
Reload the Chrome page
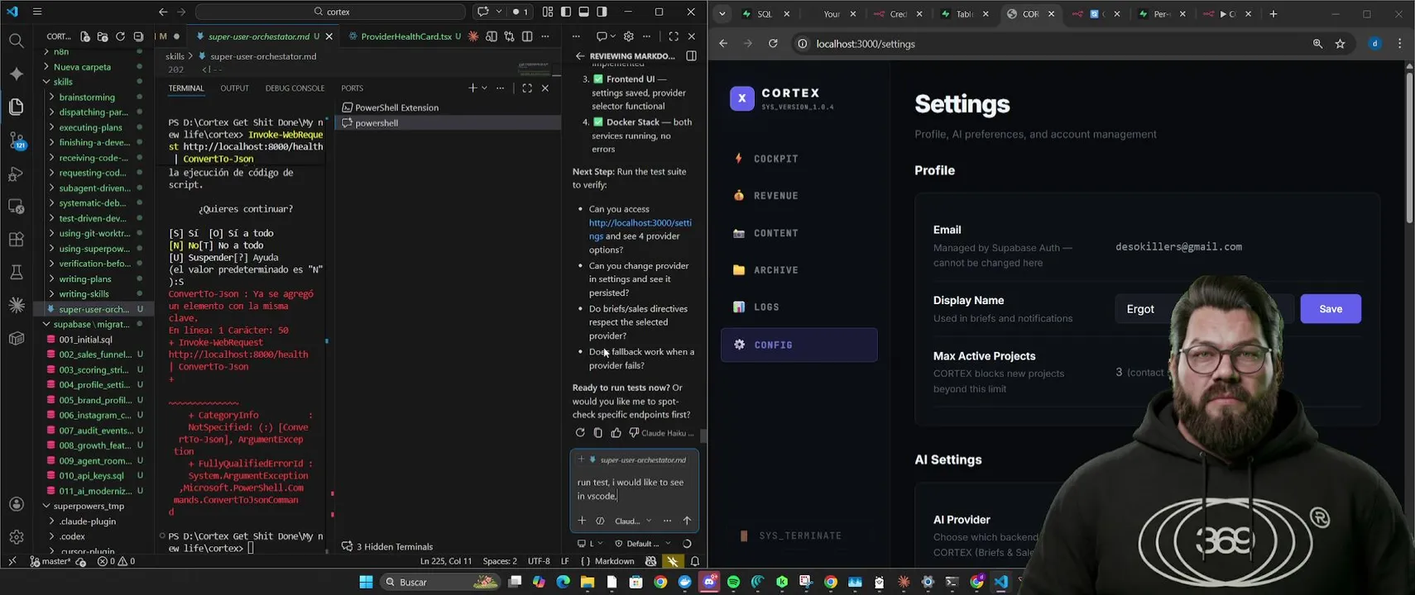tap(773, 44)
